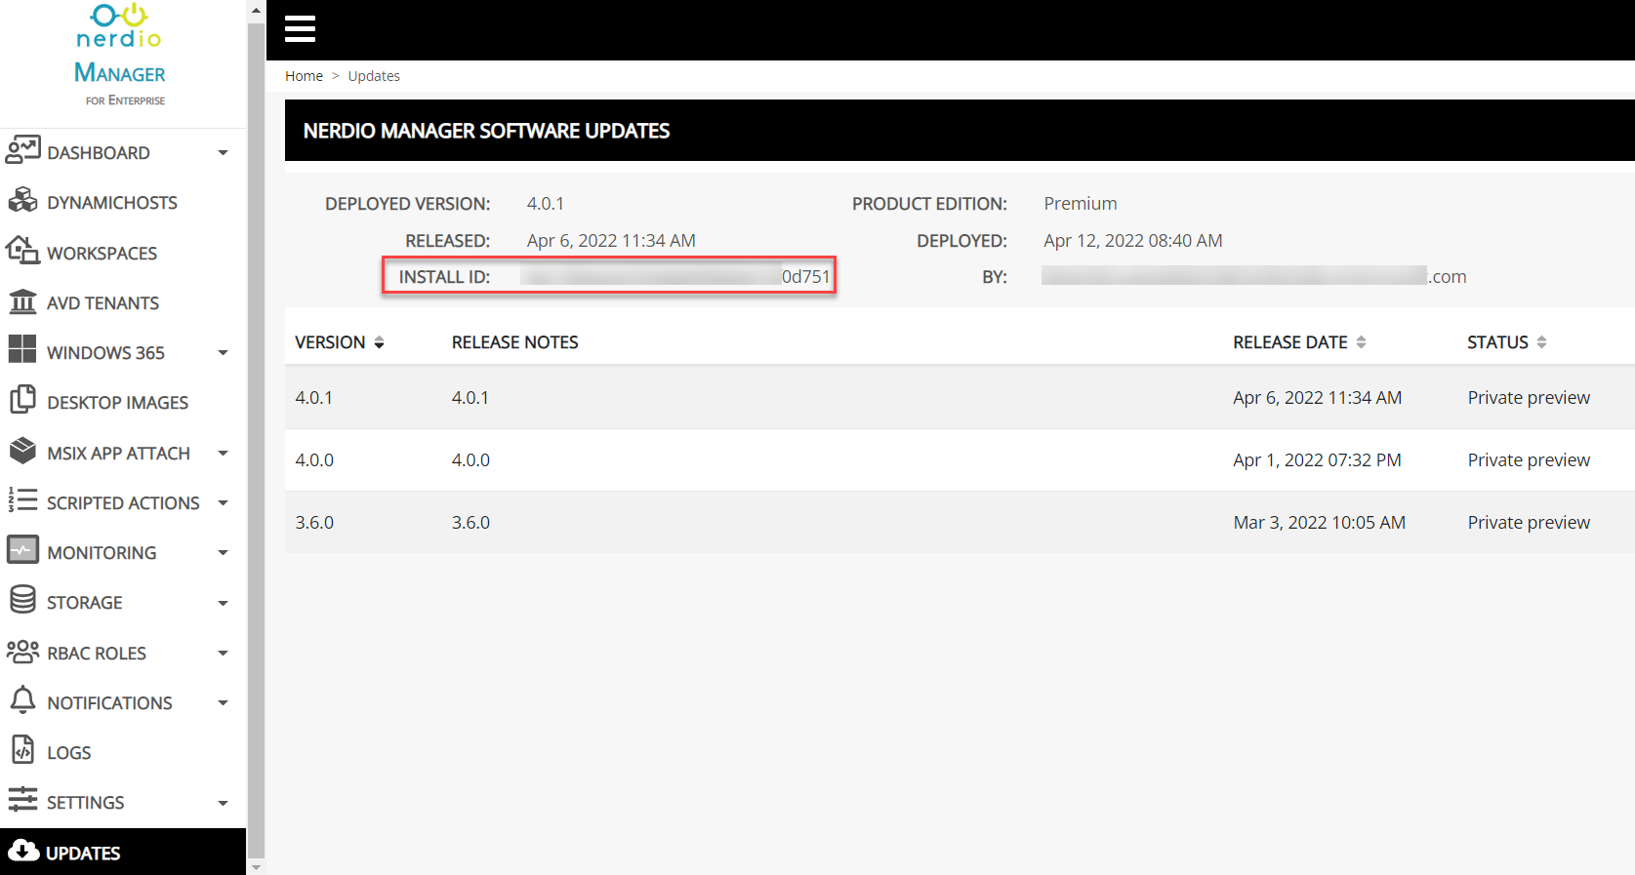Expand the Settings menu arrow
This screenshot has width=1635, height=875.
click(x=223, y=803)
